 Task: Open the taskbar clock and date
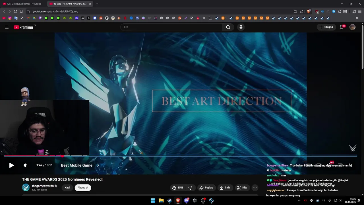[x=350, y=200]
